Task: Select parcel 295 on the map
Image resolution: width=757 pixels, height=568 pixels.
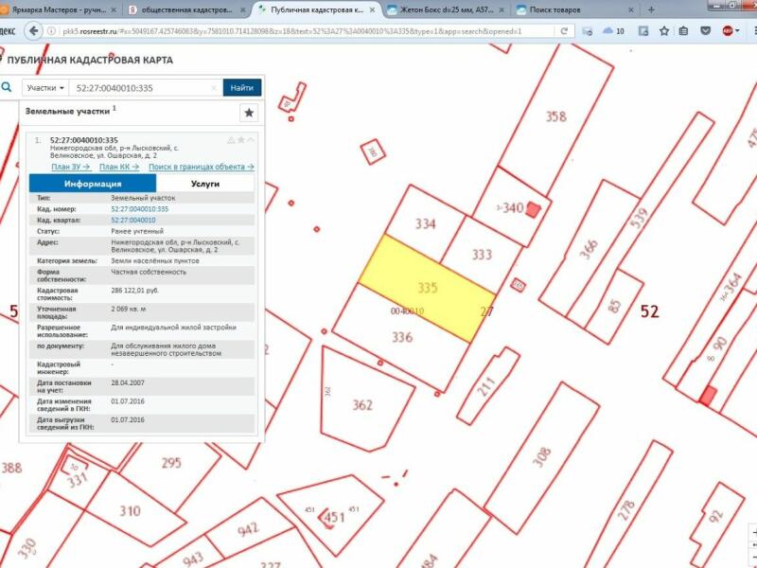Action: pyautogui.click(x=171, y=463)
